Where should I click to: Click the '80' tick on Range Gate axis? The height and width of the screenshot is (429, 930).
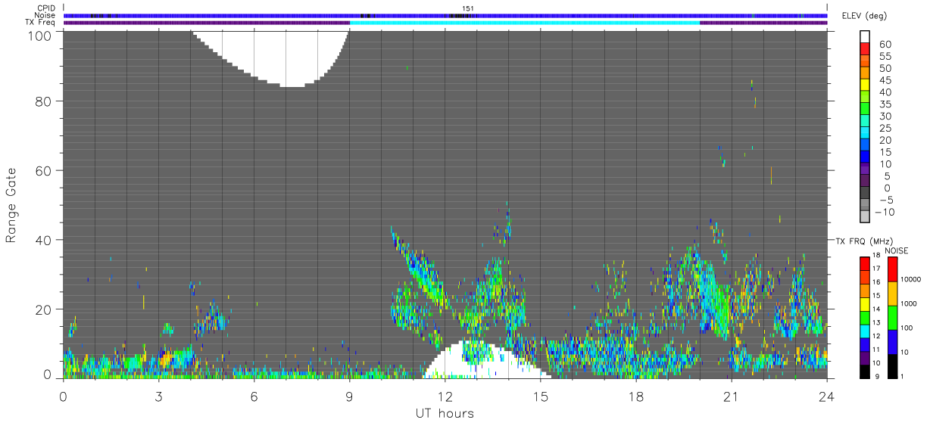click(x=44, y=101)
